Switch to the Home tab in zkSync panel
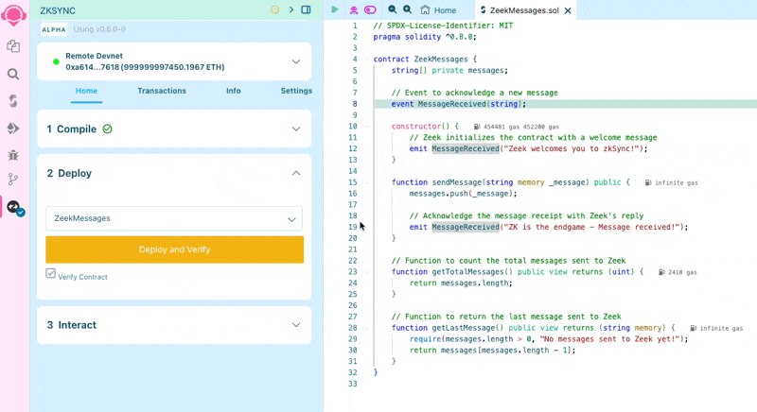This screenshot has width=757, height=412. pos(86,91)
